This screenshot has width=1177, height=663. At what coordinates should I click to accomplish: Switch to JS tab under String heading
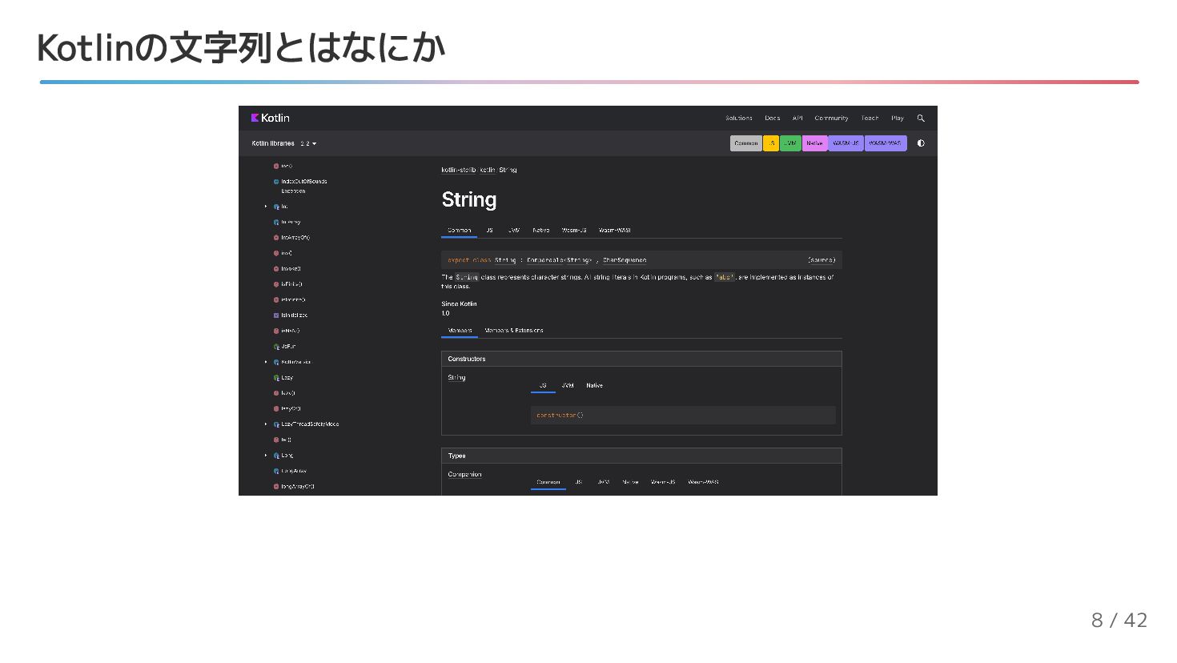[x=489, y=231]
